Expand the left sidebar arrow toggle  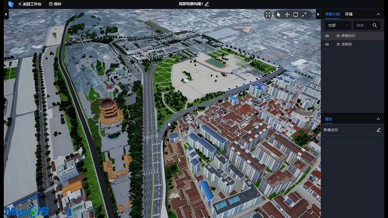6,14
